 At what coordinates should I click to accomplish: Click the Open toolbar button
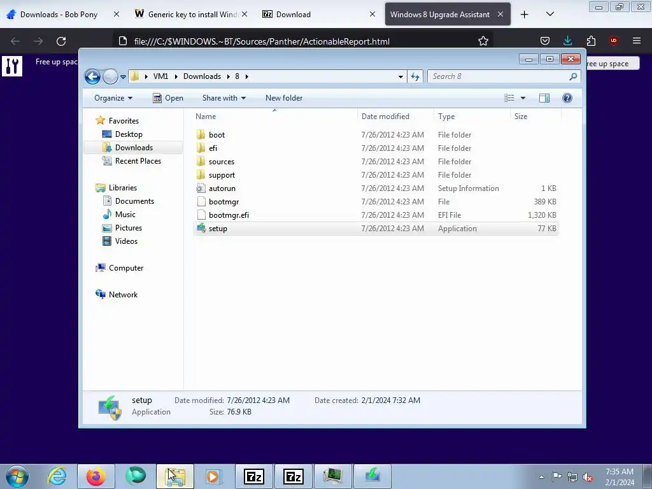coord(168,98)
